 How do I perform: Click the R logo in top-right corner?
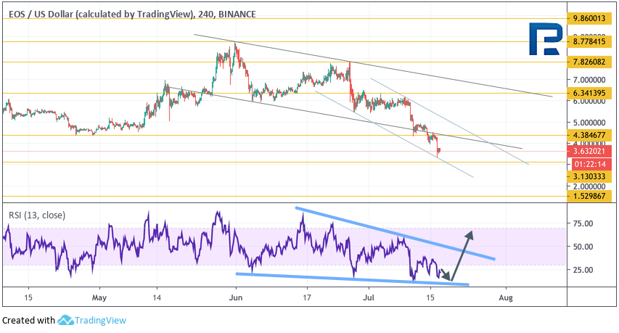pos(543,41)
